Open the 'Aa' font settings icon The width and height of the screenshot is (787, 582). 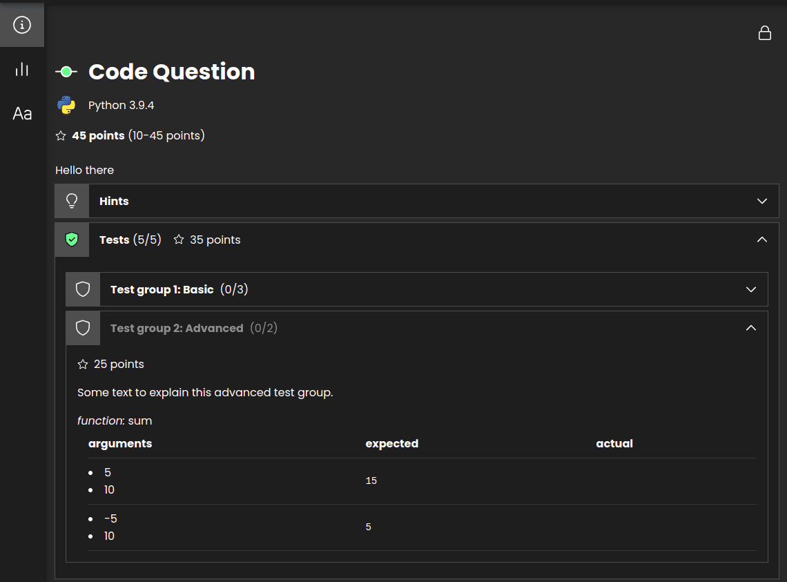pyautogui.click(x=21, y=114)
